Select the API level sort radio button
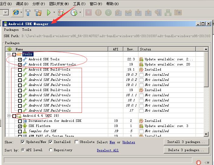 [23, 150]
